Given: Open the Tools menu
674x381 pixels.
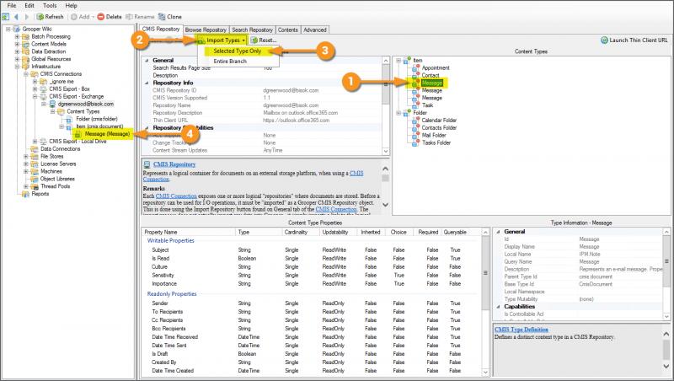Looking at the screenshot, I should pyautogui.click(x=50, y=5).
